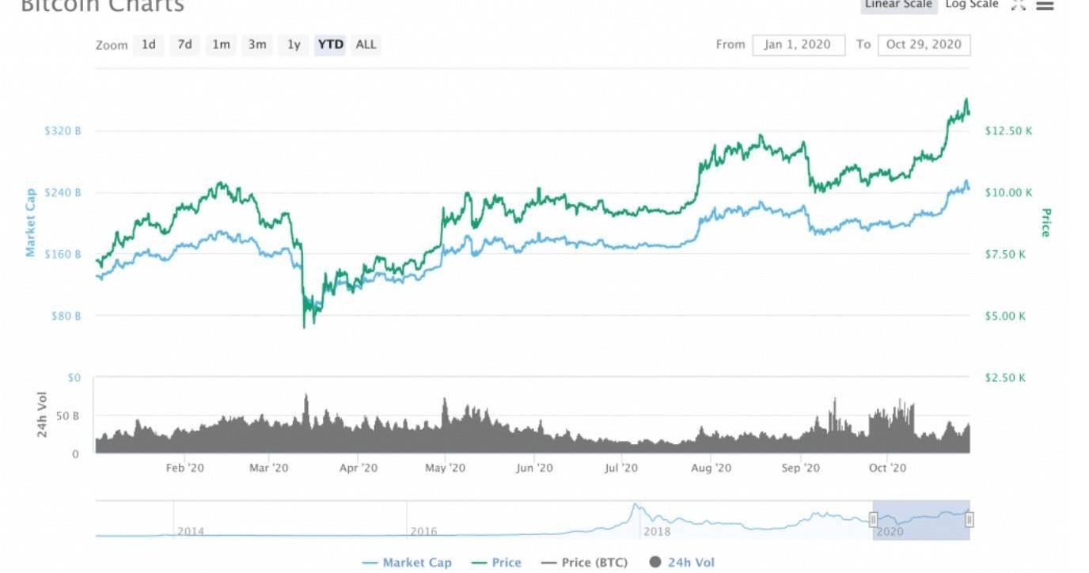Open the chart hamburger menu
This screenshot has width=1089, height=573.
coord(1045,5)
